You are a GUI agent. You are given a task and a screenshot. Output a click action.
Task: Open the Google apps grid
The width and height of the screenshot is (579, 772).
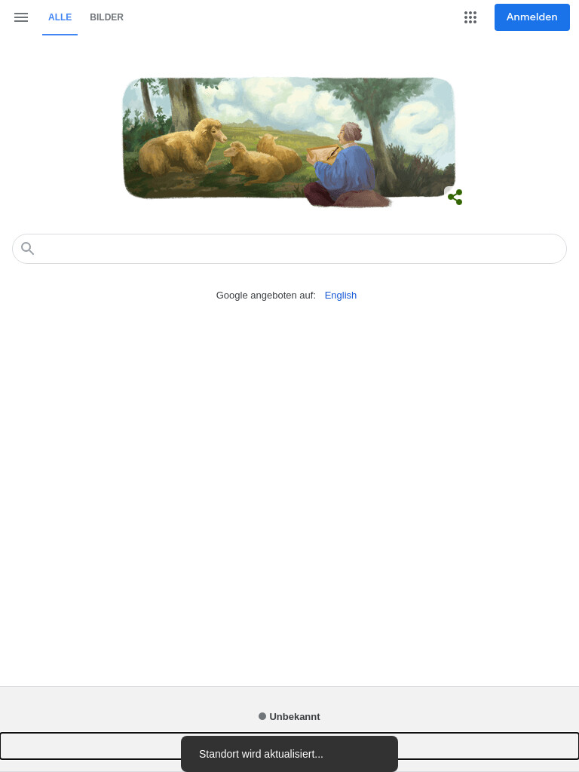[470, 17]
